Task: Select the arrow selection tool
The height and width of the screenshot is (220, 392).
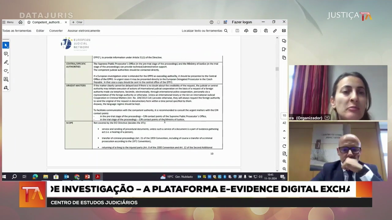Action: 6,45
